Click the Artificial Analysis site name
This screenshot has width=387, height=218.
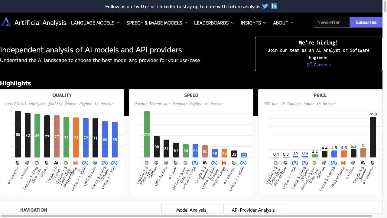click(x=40, y=23)
